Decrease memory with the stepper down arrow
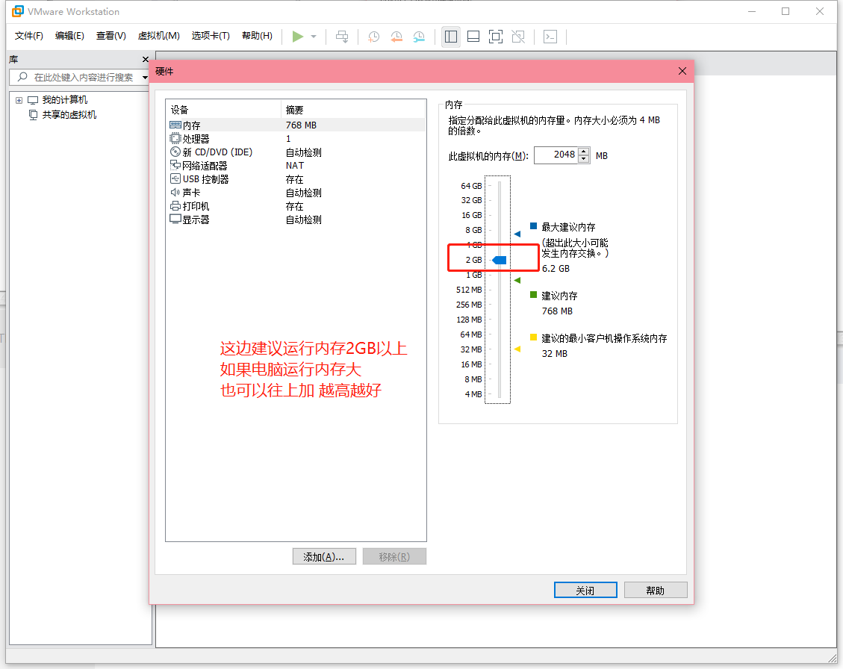Image resolution: width=843 pixels, height=669 pixels. 584,159
